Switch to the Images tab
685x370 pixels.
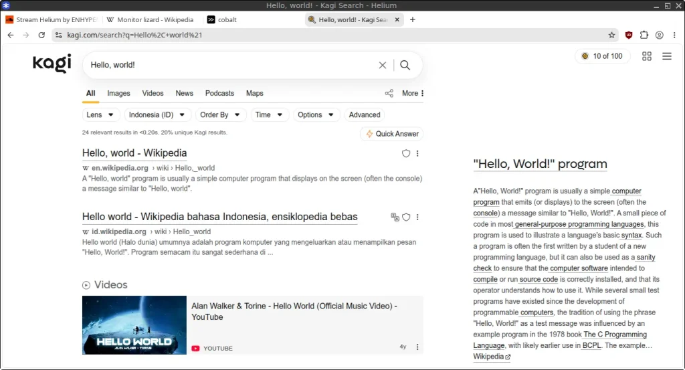[x=118, y=93]
